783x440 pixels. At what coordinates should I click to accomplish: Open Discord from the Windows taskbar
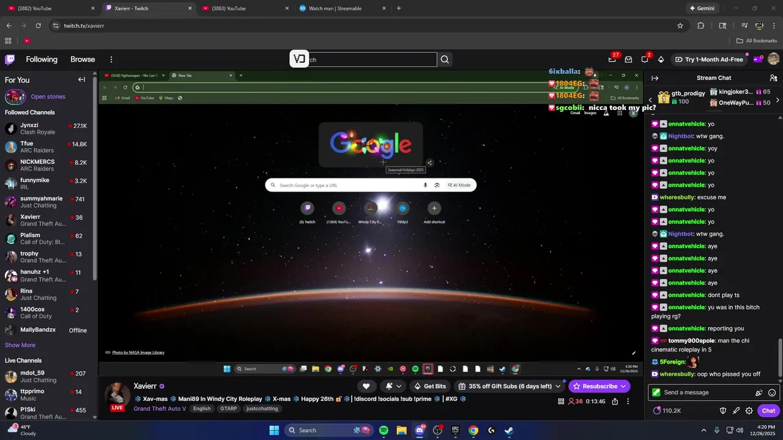point(420,430)
